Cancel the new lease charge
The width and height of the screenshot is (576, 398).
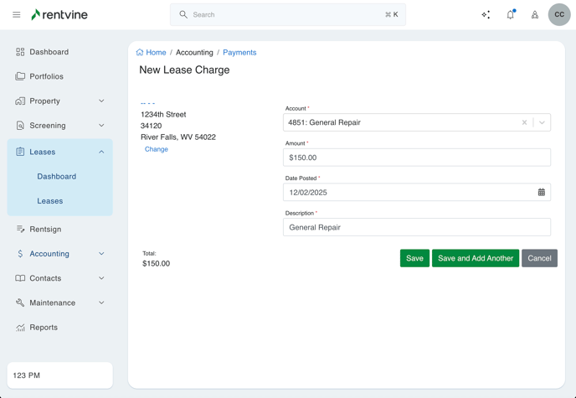539,258
